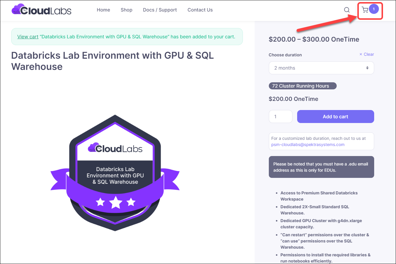Viewport: 396px width, 264px height.
Task: Click the .edu email address notice
Action: click(321, 167)
